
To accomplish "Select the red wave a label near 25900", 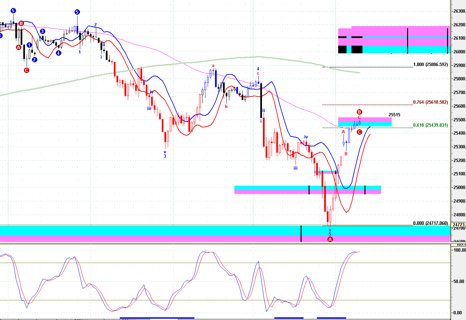I will click(213, 66).
